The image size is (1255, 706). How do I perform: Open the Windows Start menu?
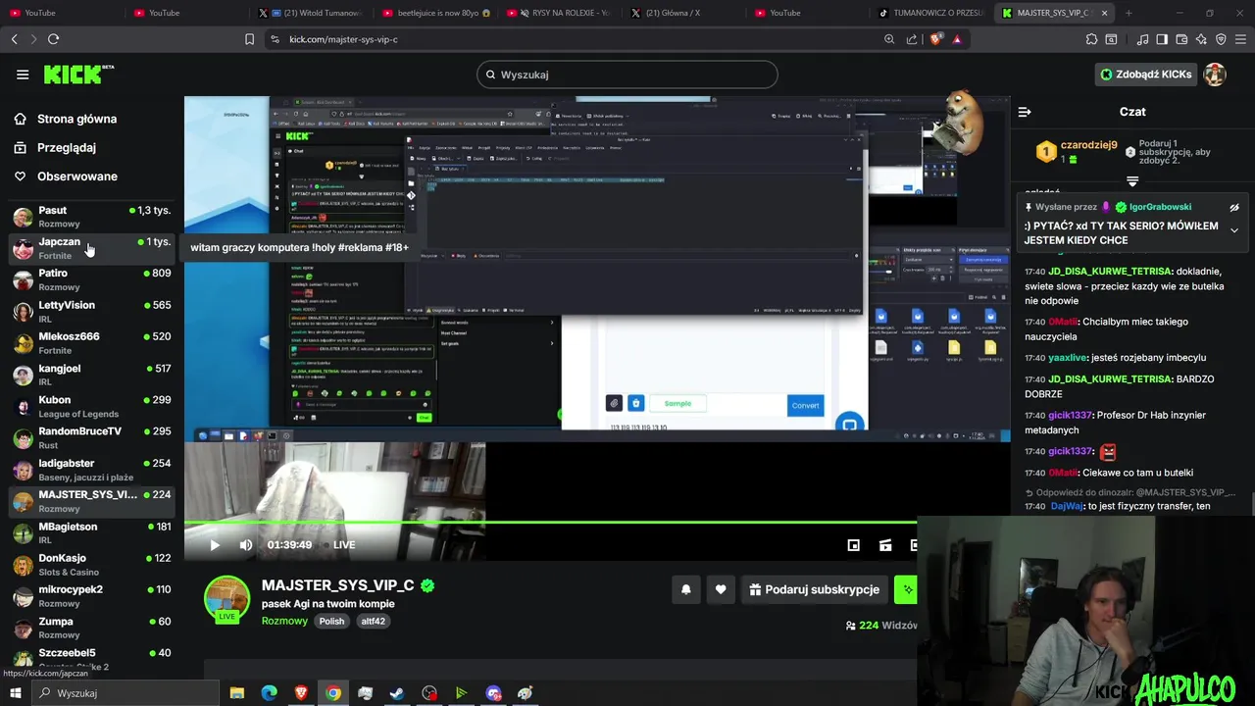pyautogui.click(x=15, y=693)
